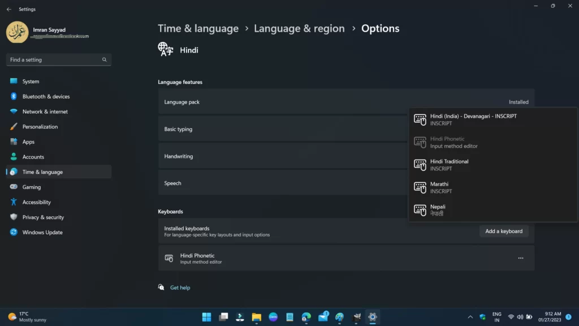579x326 pixels.
Task: Open Bluetooth & devices settings
Action: [x=59, y=96]
